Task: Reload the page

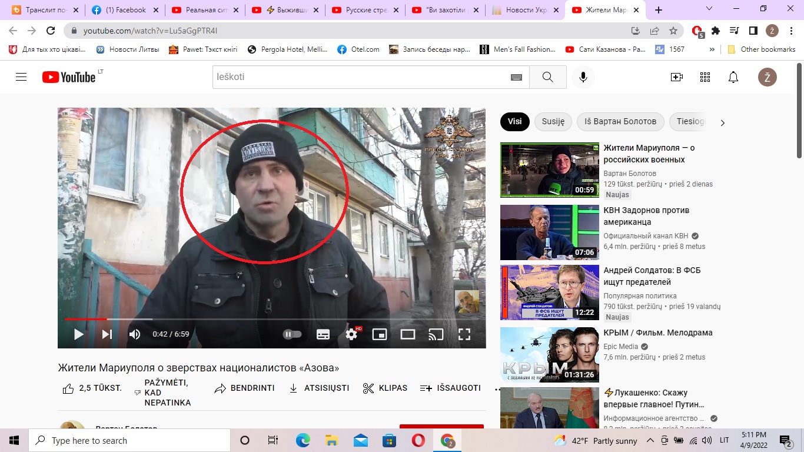Action: tap(51, 31)
